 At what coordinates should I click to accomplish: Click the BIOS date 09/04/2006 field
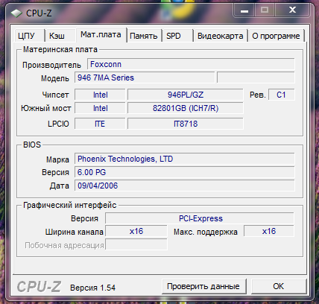[x=185, y=186]
